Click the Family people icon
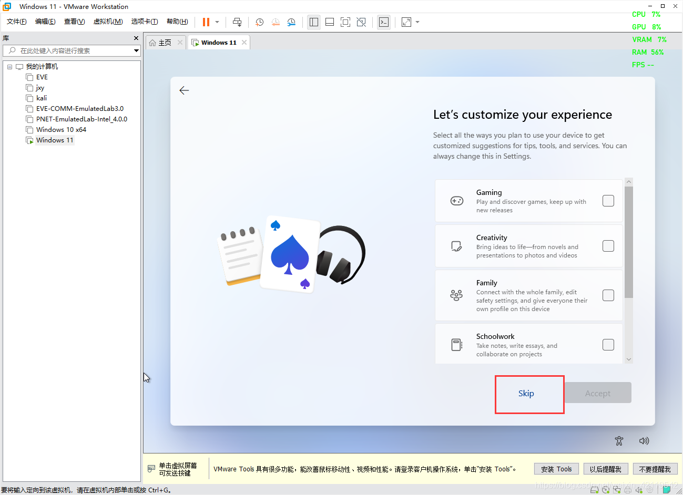This screenshot has height=495, width=683. coord(457,295)
